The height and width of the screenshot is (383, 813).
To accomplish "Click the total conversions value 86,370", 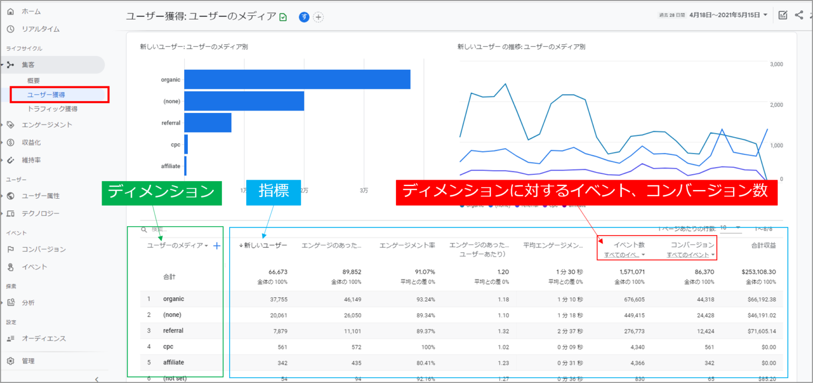I will (x=704, y=272).
